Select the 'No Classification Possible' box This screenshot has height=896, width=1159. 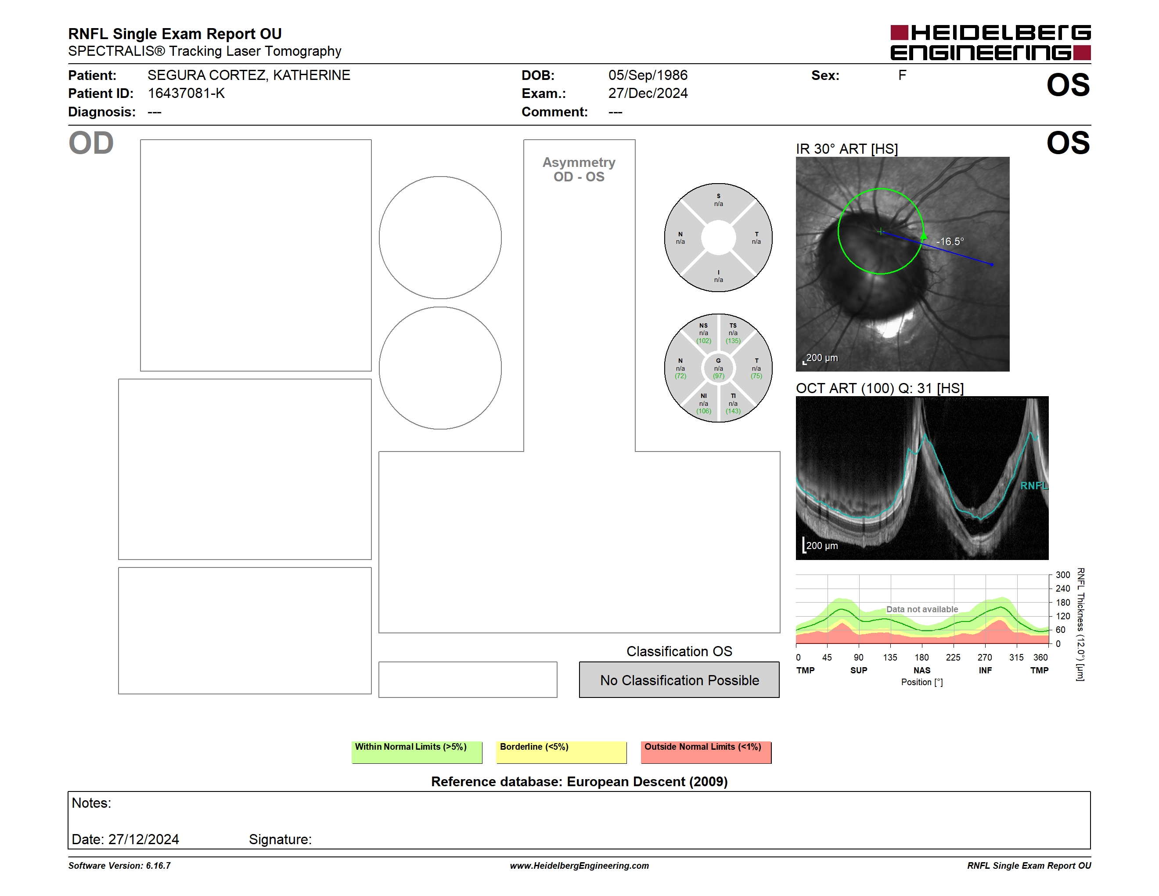(x=679, y=679)
